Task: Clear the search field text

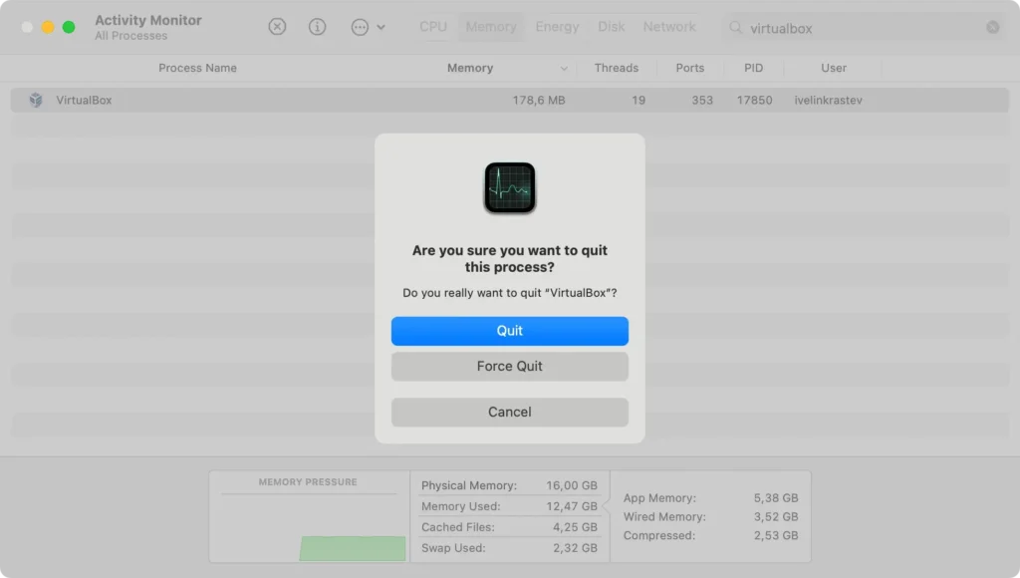Action: (x=993, y=27)
